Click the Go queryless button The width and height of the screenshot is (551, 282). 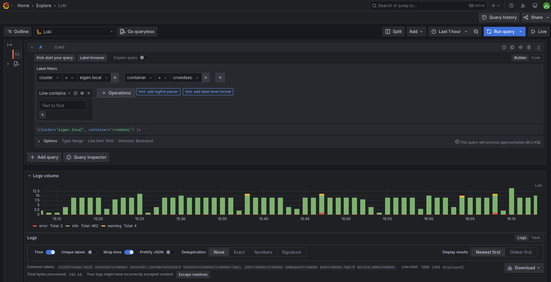(x=137, y=32)
